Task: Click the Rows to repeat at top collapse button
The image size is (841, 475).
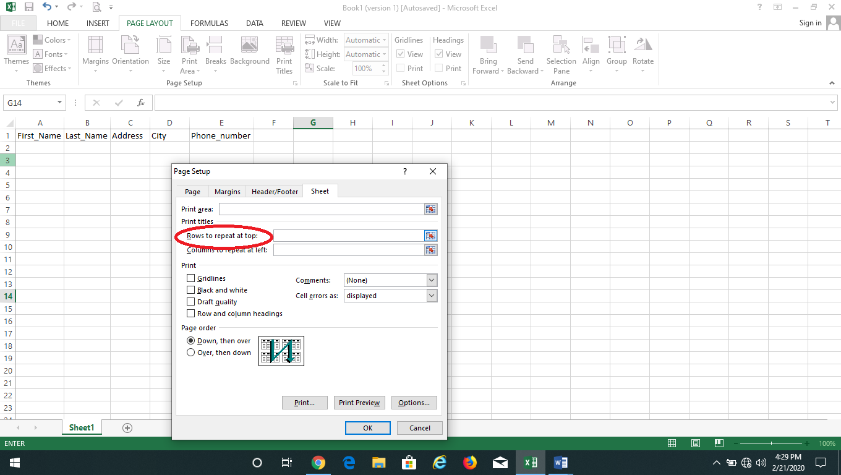Action: pyautogui.click(x=430, y=236)
